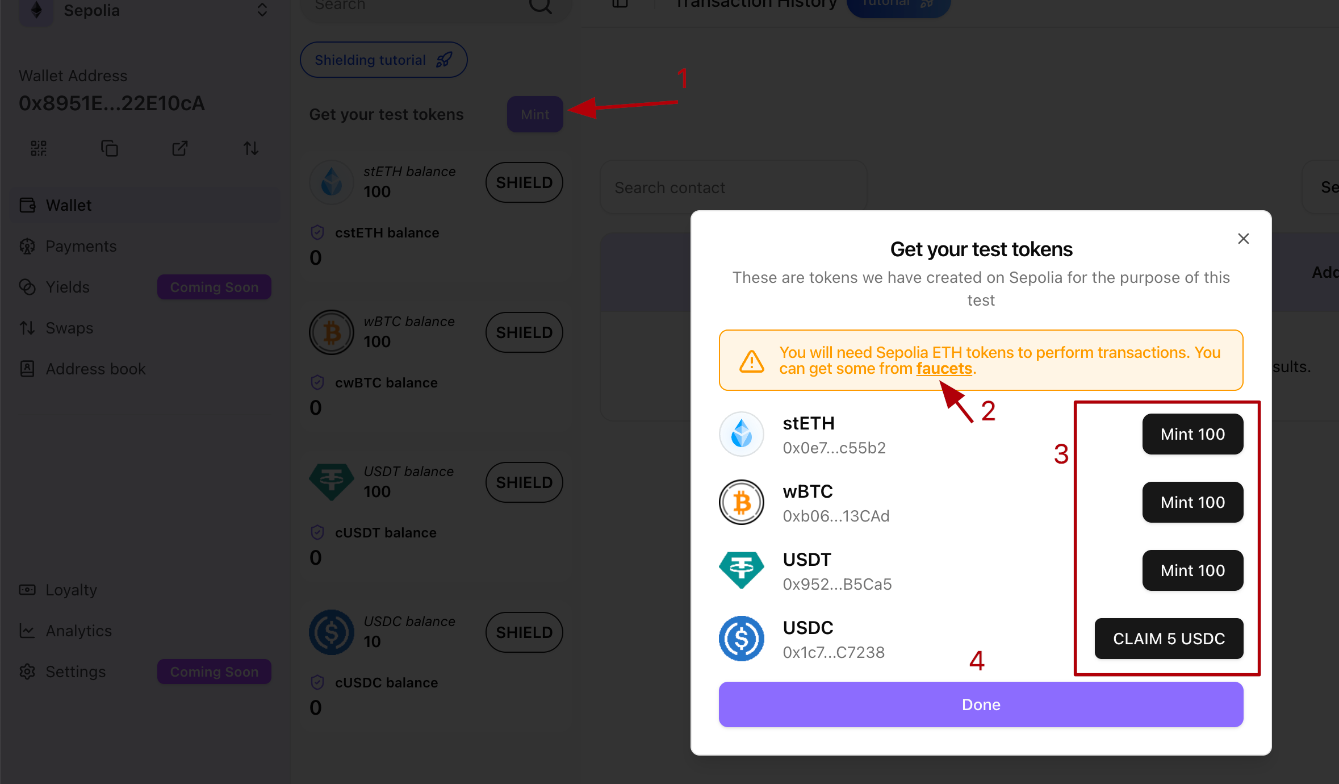Click the stETH token icon in dialog
The height and width of the screenshot is (784, 1339).
coord(742,435)
